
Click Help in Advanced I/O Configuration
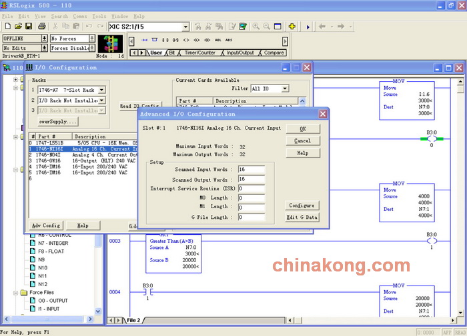click(303, 153)
